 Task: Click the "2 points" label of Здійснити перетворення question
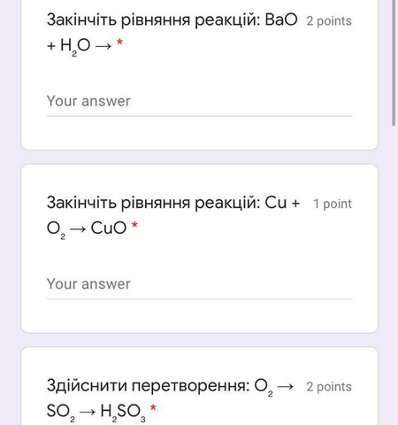point(329,387)
